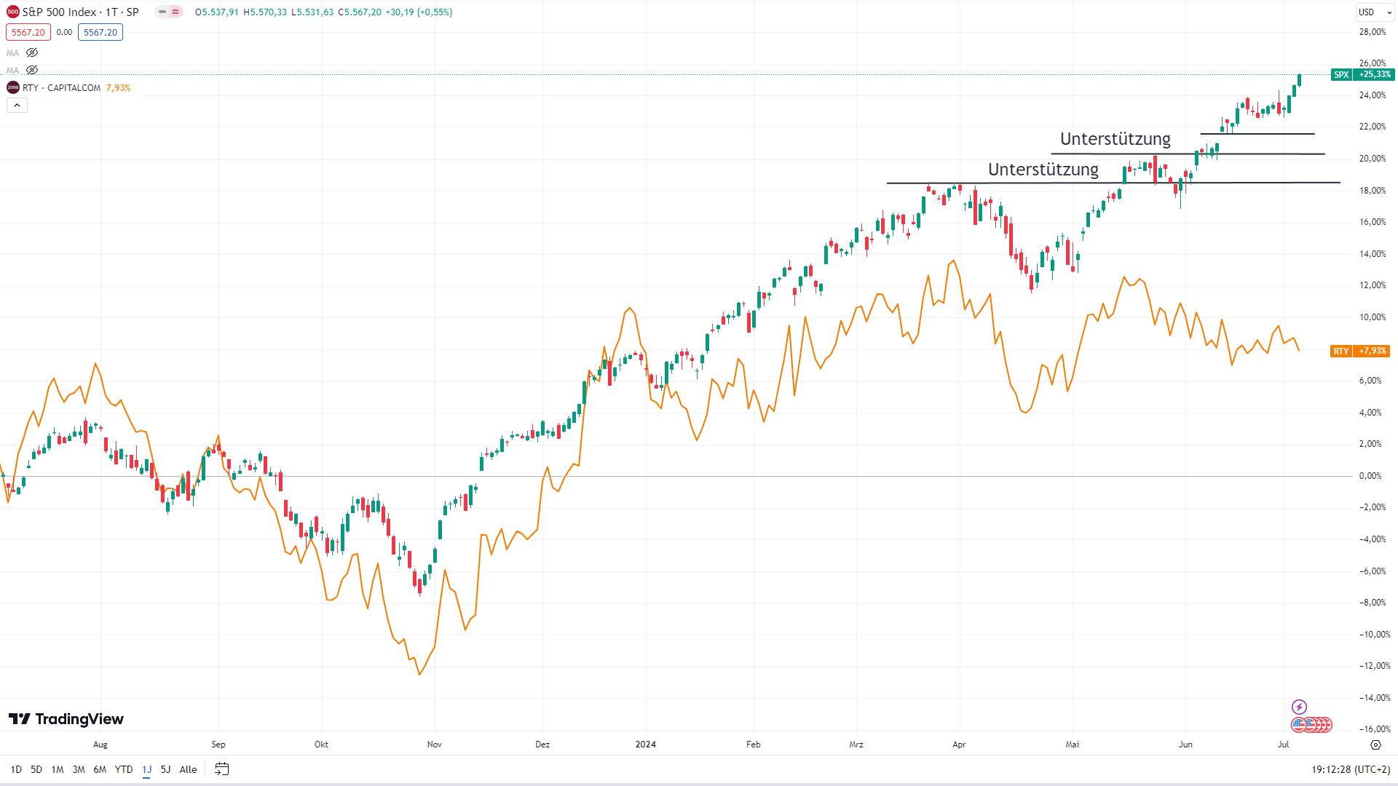Click the H5.570,33 high value
The width and height of the screenshot is (1398, 786).
click(265, 12)
